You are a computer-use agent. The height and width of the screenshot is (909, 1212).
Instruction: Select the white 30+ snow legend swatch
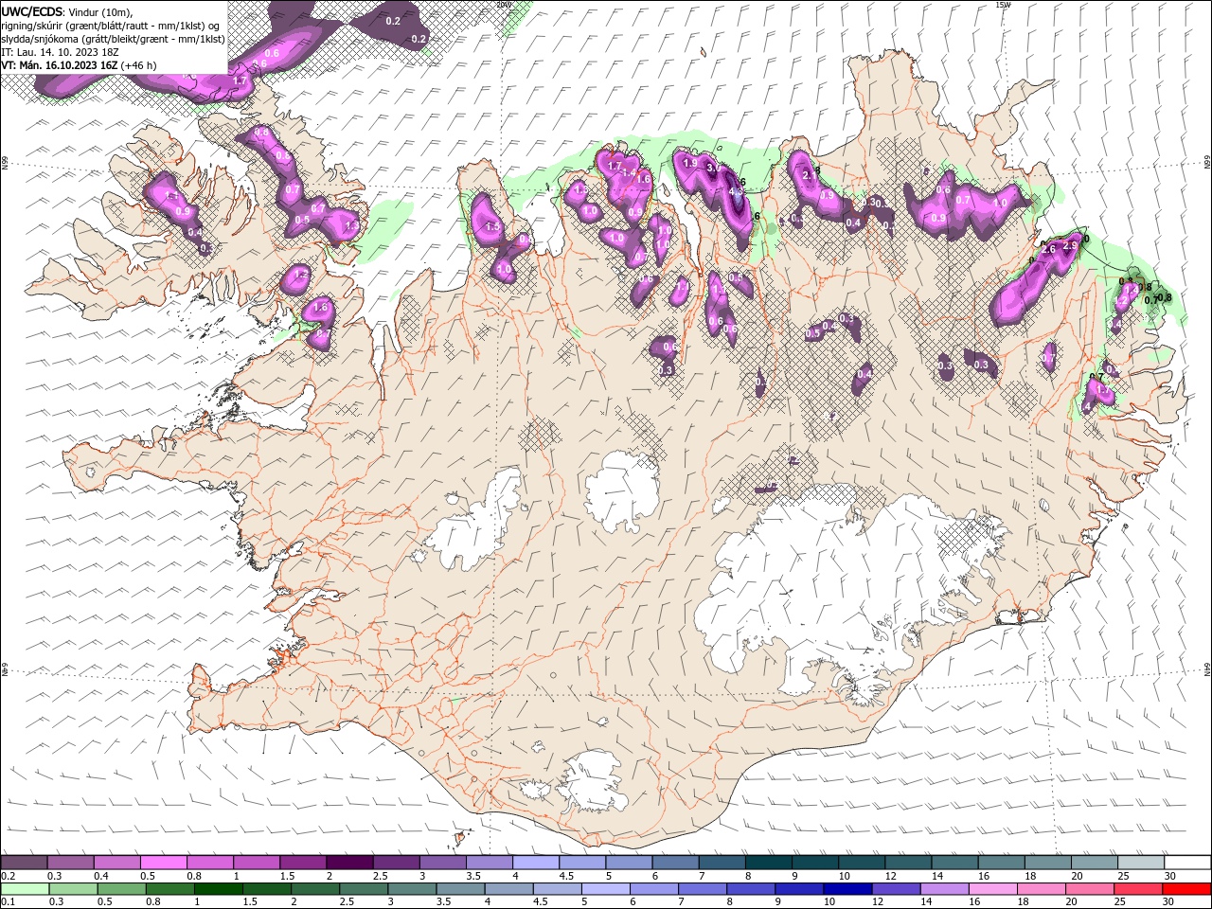1186,863
